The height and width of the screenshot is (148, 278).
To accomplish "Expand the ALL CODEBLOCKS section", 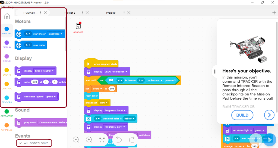I will point(34,143).
